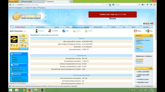
Task: Open the Facebook social icon
Action: [x=144, y=24]
